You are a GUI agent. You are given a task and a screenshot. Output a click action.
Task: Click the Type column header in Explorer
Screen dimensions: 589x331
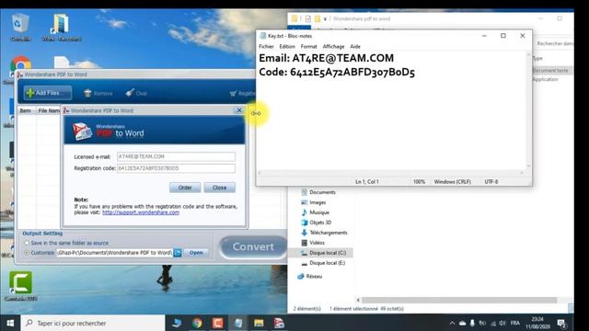click(x=537, y=59)
